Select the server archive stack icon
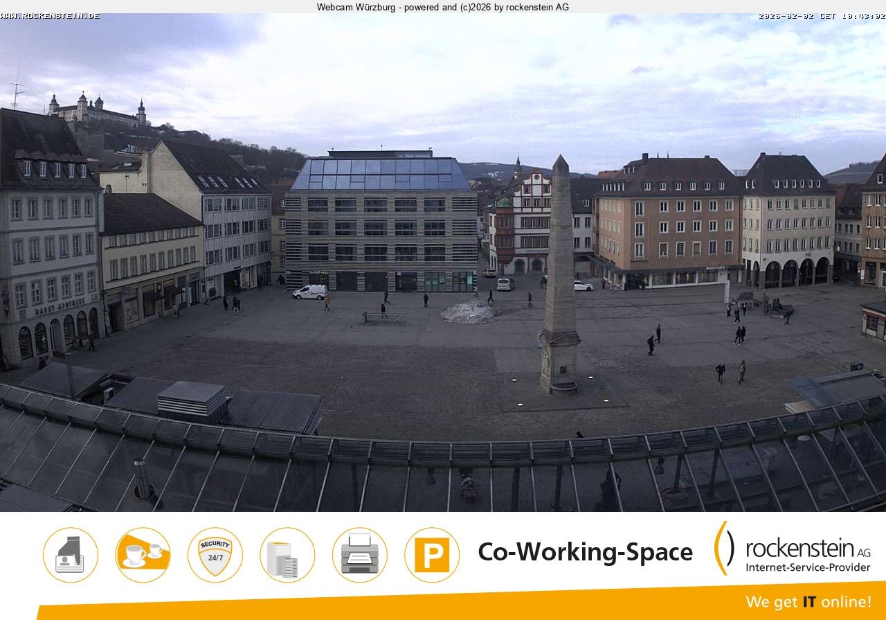The image size is (886, 620). pyautogui.click(x=287, y=554)
